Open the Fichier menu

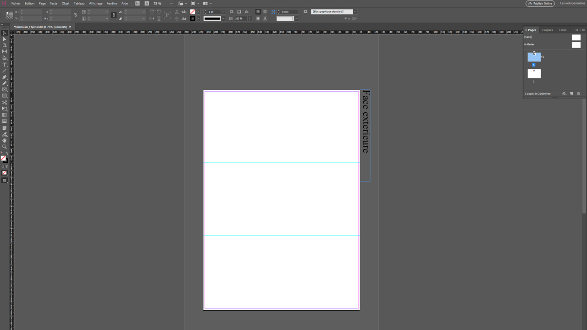(16, 3)
